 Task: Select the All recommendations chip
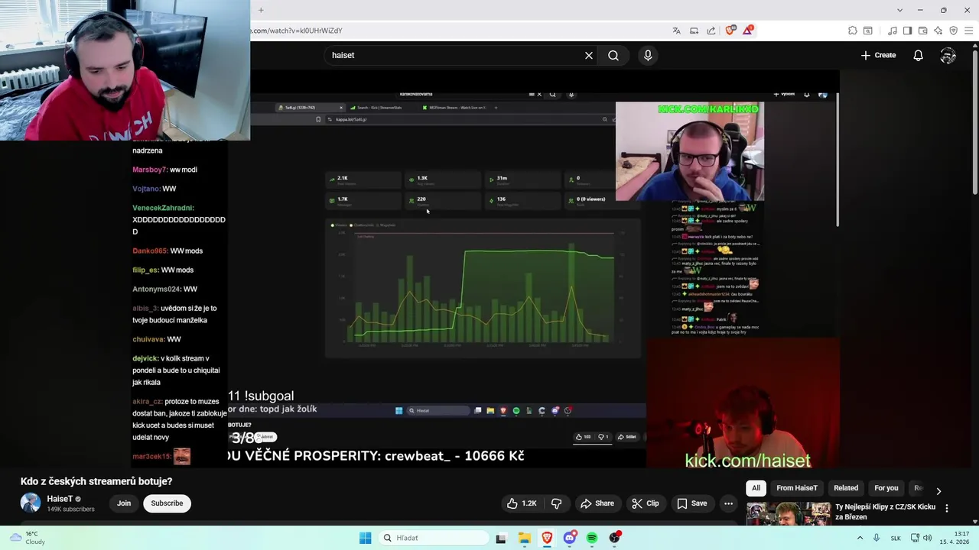tap(756, 488)
